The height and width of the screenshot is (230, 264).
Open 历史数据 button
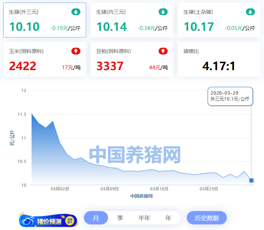click(206, 218)
